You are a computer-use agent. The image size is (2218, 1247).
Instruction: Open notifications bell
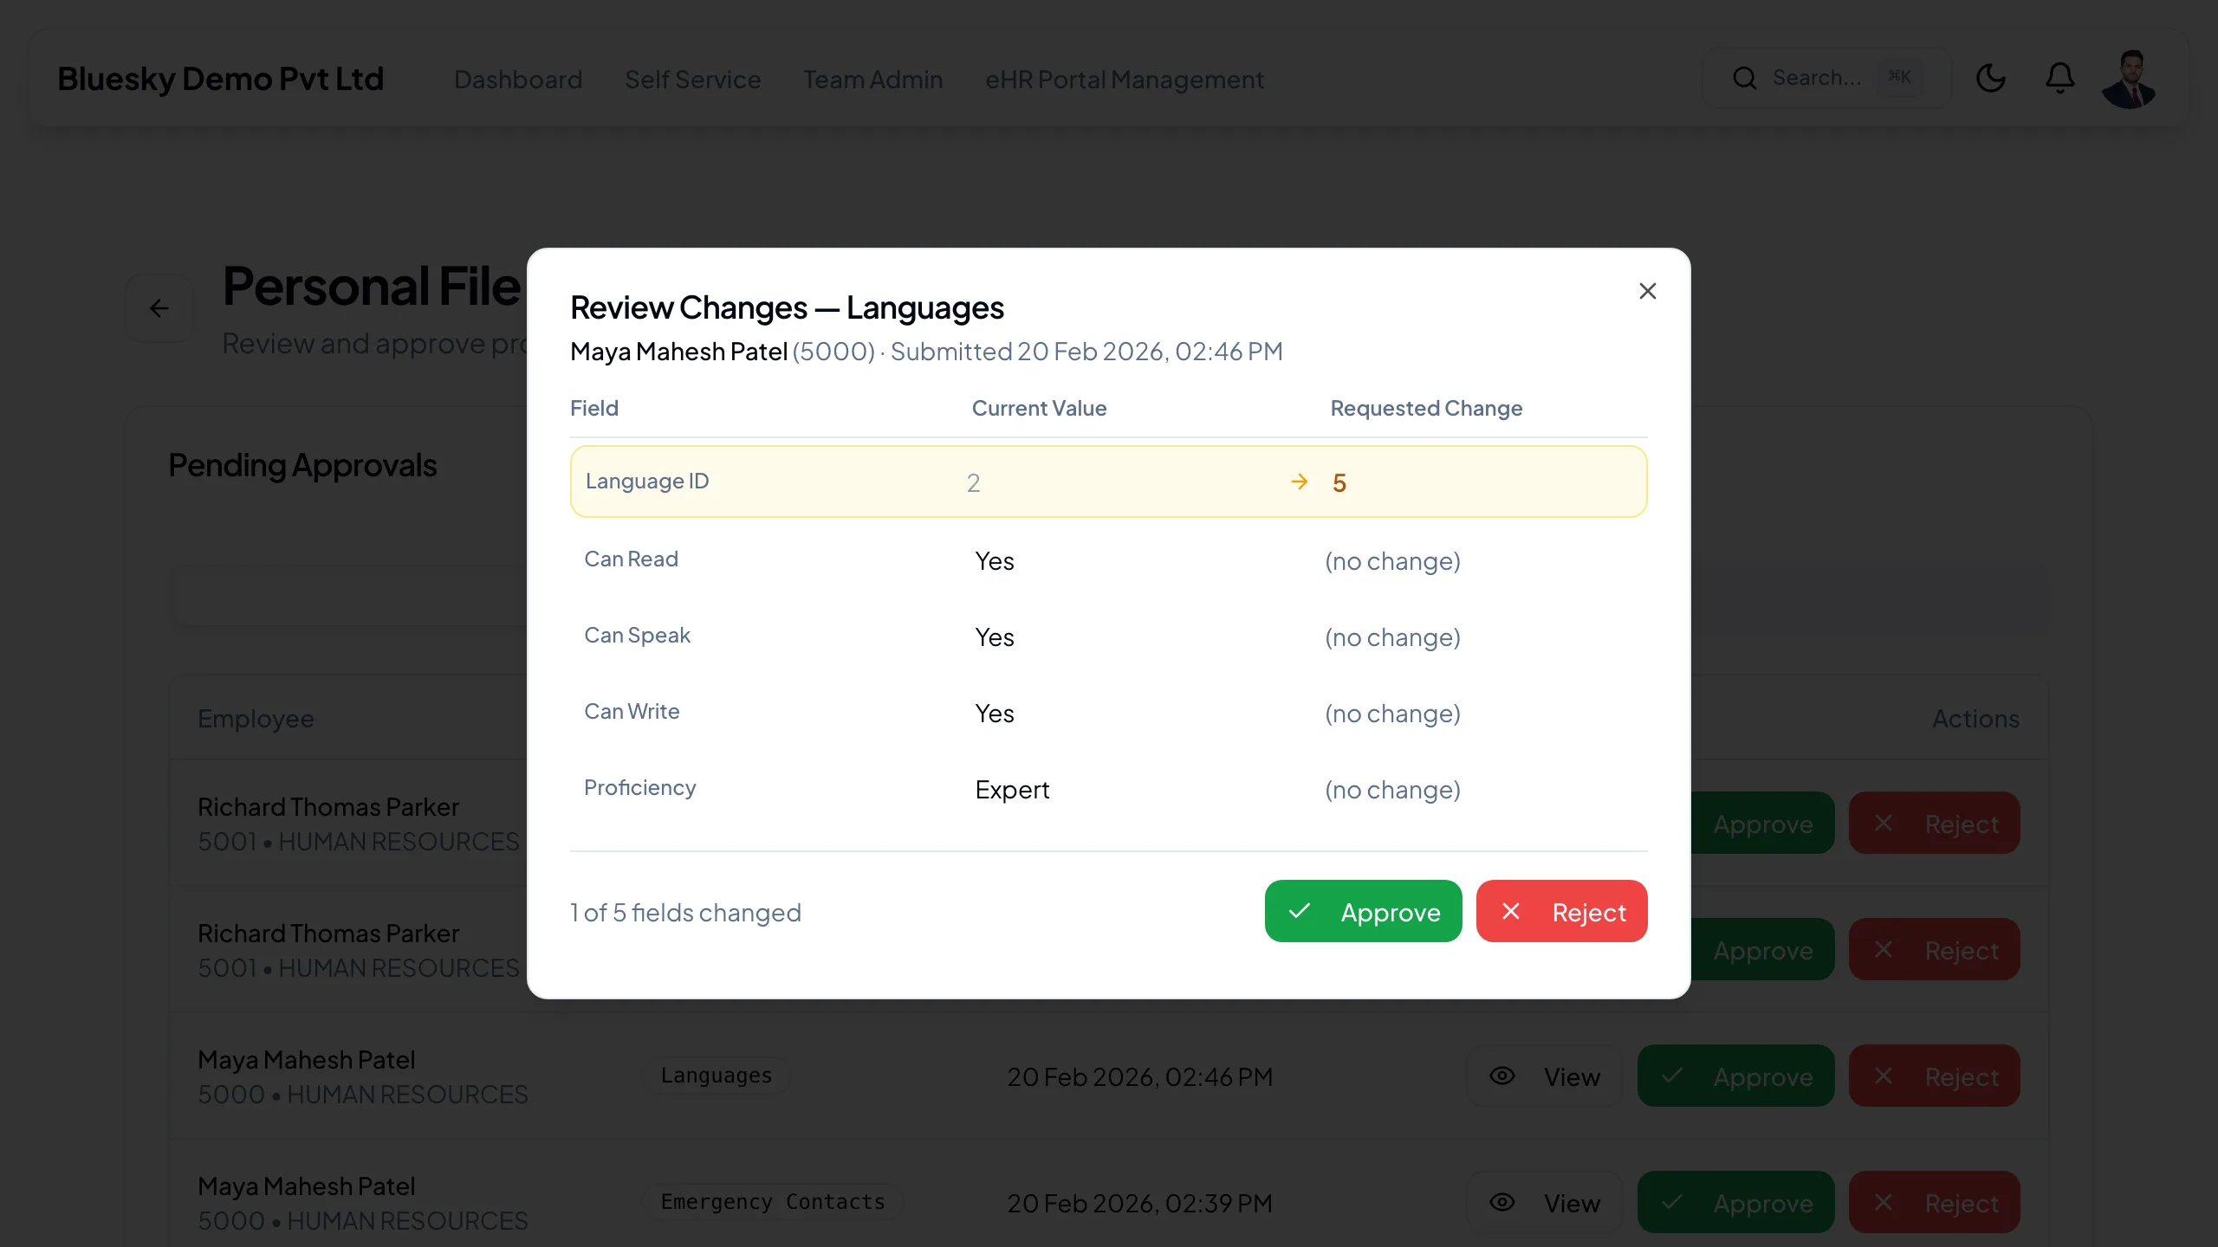point(2059,78)
